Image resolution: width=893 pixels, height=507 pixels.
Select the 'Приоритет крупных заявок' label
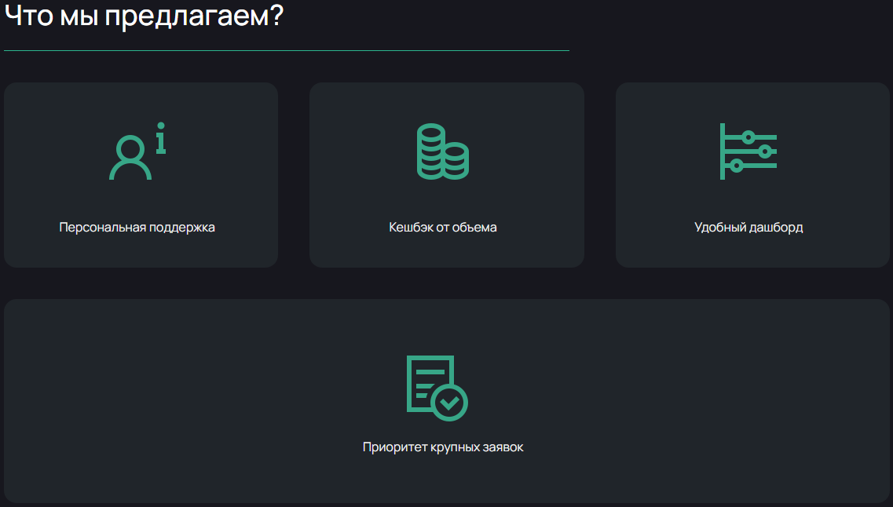coord(442,447)
